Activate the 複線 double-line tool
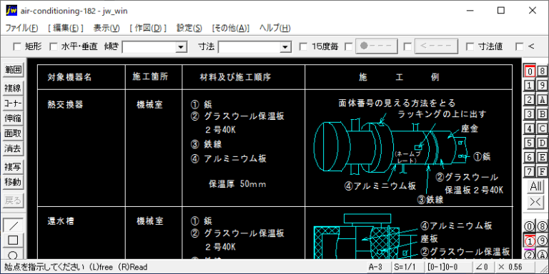 (13, 88)
